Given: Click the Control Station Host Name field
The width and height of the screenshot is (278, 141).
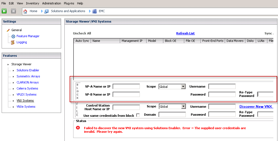Looking at the screenshot, I should (x=126, y=107).
